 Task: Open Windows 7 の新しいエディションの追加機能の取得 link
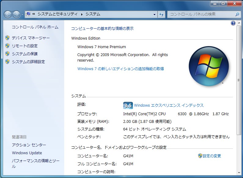tap(120, 69)
